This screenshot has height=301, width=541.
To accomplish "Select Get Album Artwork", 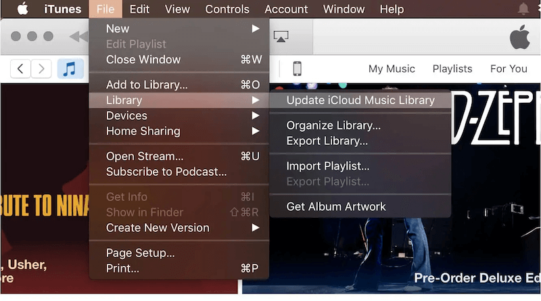I will point(335,206).
